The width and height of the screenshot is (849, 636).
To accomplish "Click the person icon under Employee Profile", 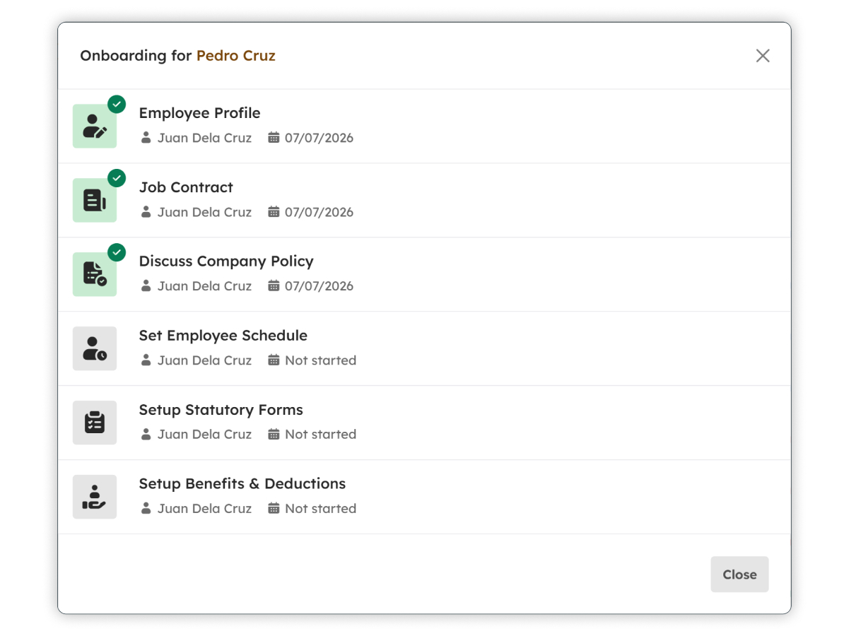I will [x=146, y=138].
